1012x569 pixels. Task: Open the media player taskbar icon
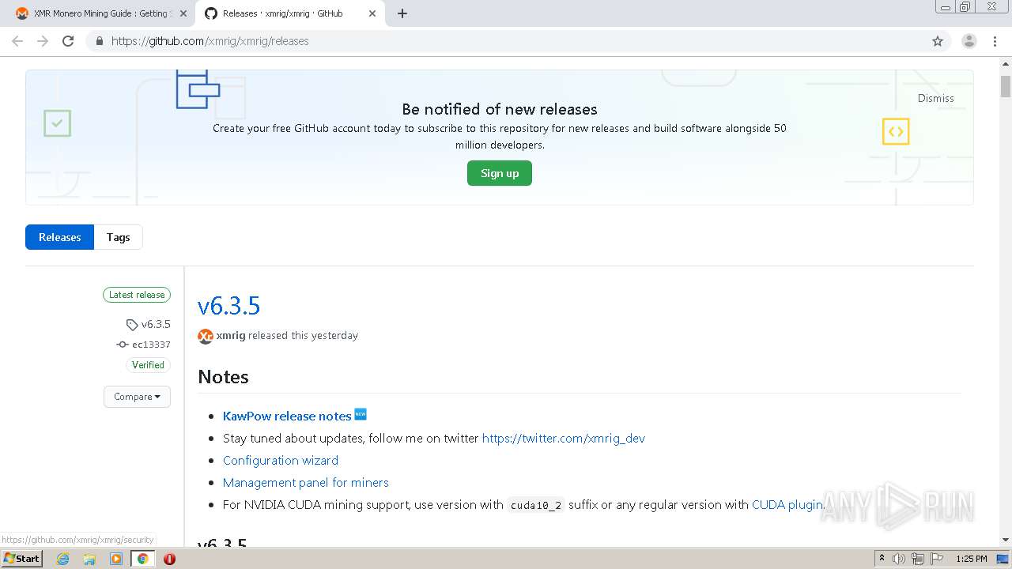click(116, 559)
